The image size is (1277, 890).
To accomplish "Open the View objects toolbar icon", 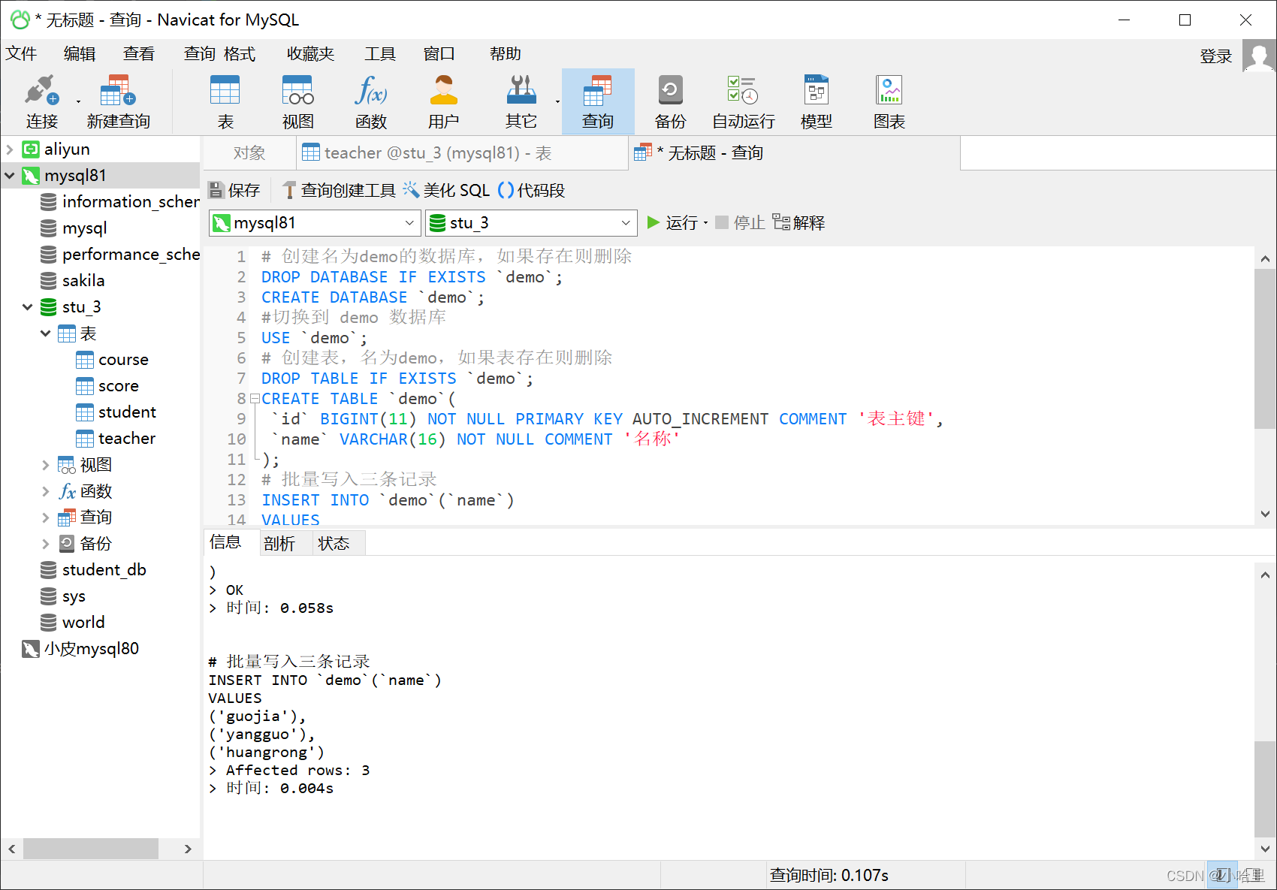I will [298, 101].
